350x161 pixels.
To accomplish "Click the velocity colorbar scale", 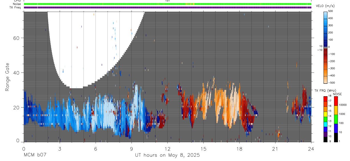I will (x=326, y=47).
